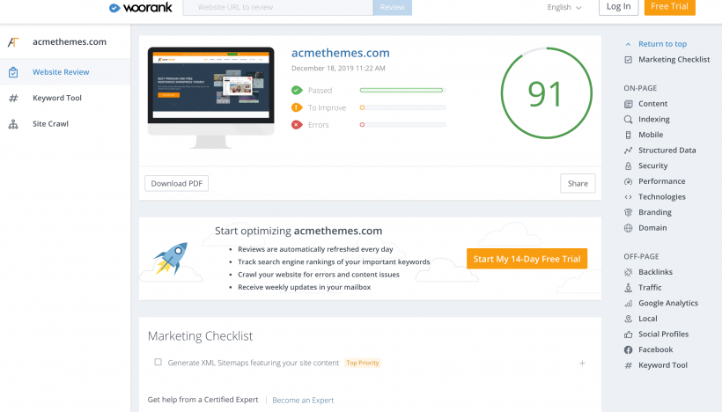Click the Content section icon

point(628,104)
